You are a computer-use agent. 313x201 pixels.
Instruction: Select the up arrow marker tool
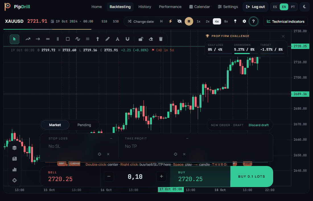[98, 39]
